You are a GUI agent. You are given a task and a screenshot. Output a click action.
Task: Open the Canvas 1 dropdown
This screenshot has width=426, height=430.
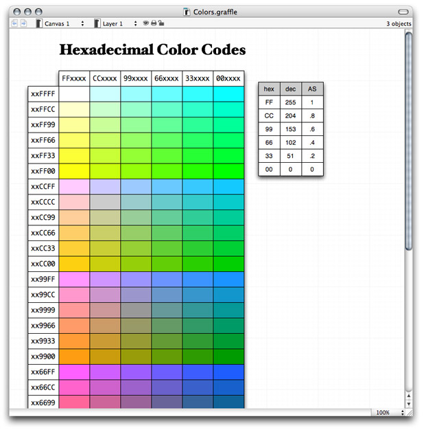(63, 23)
